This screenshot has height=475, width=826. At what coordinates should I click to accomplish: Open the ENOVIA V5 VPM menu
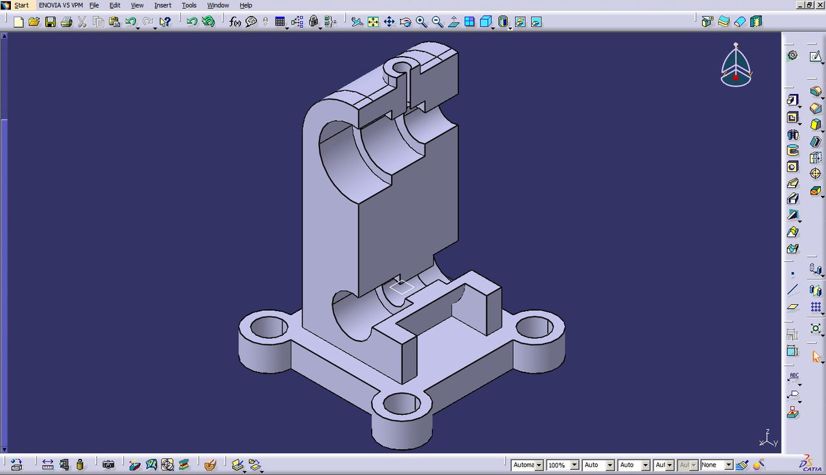click(61, 5)
